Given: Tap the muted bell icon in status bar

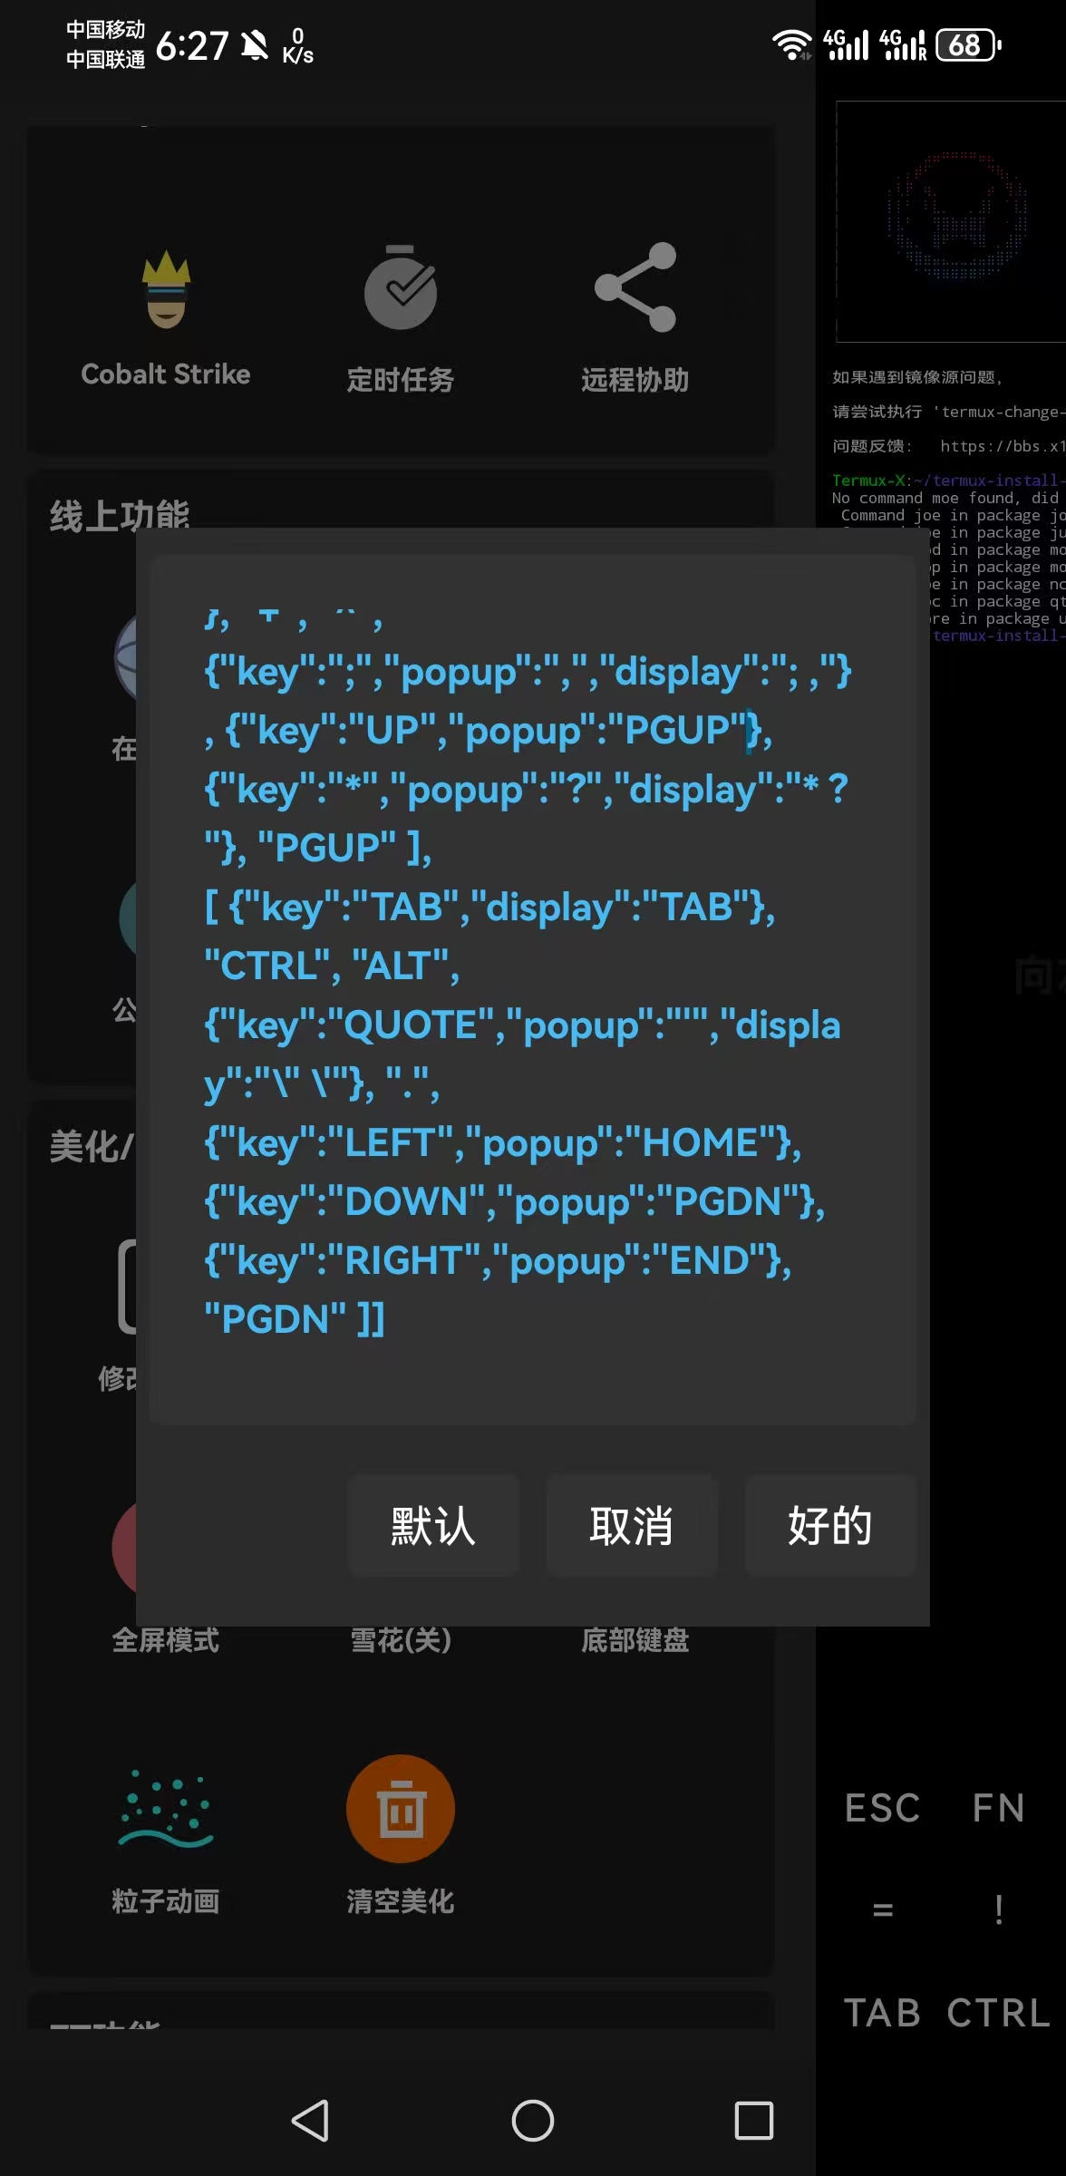Looking at the screenshot, I should click(x=256, y=44).
